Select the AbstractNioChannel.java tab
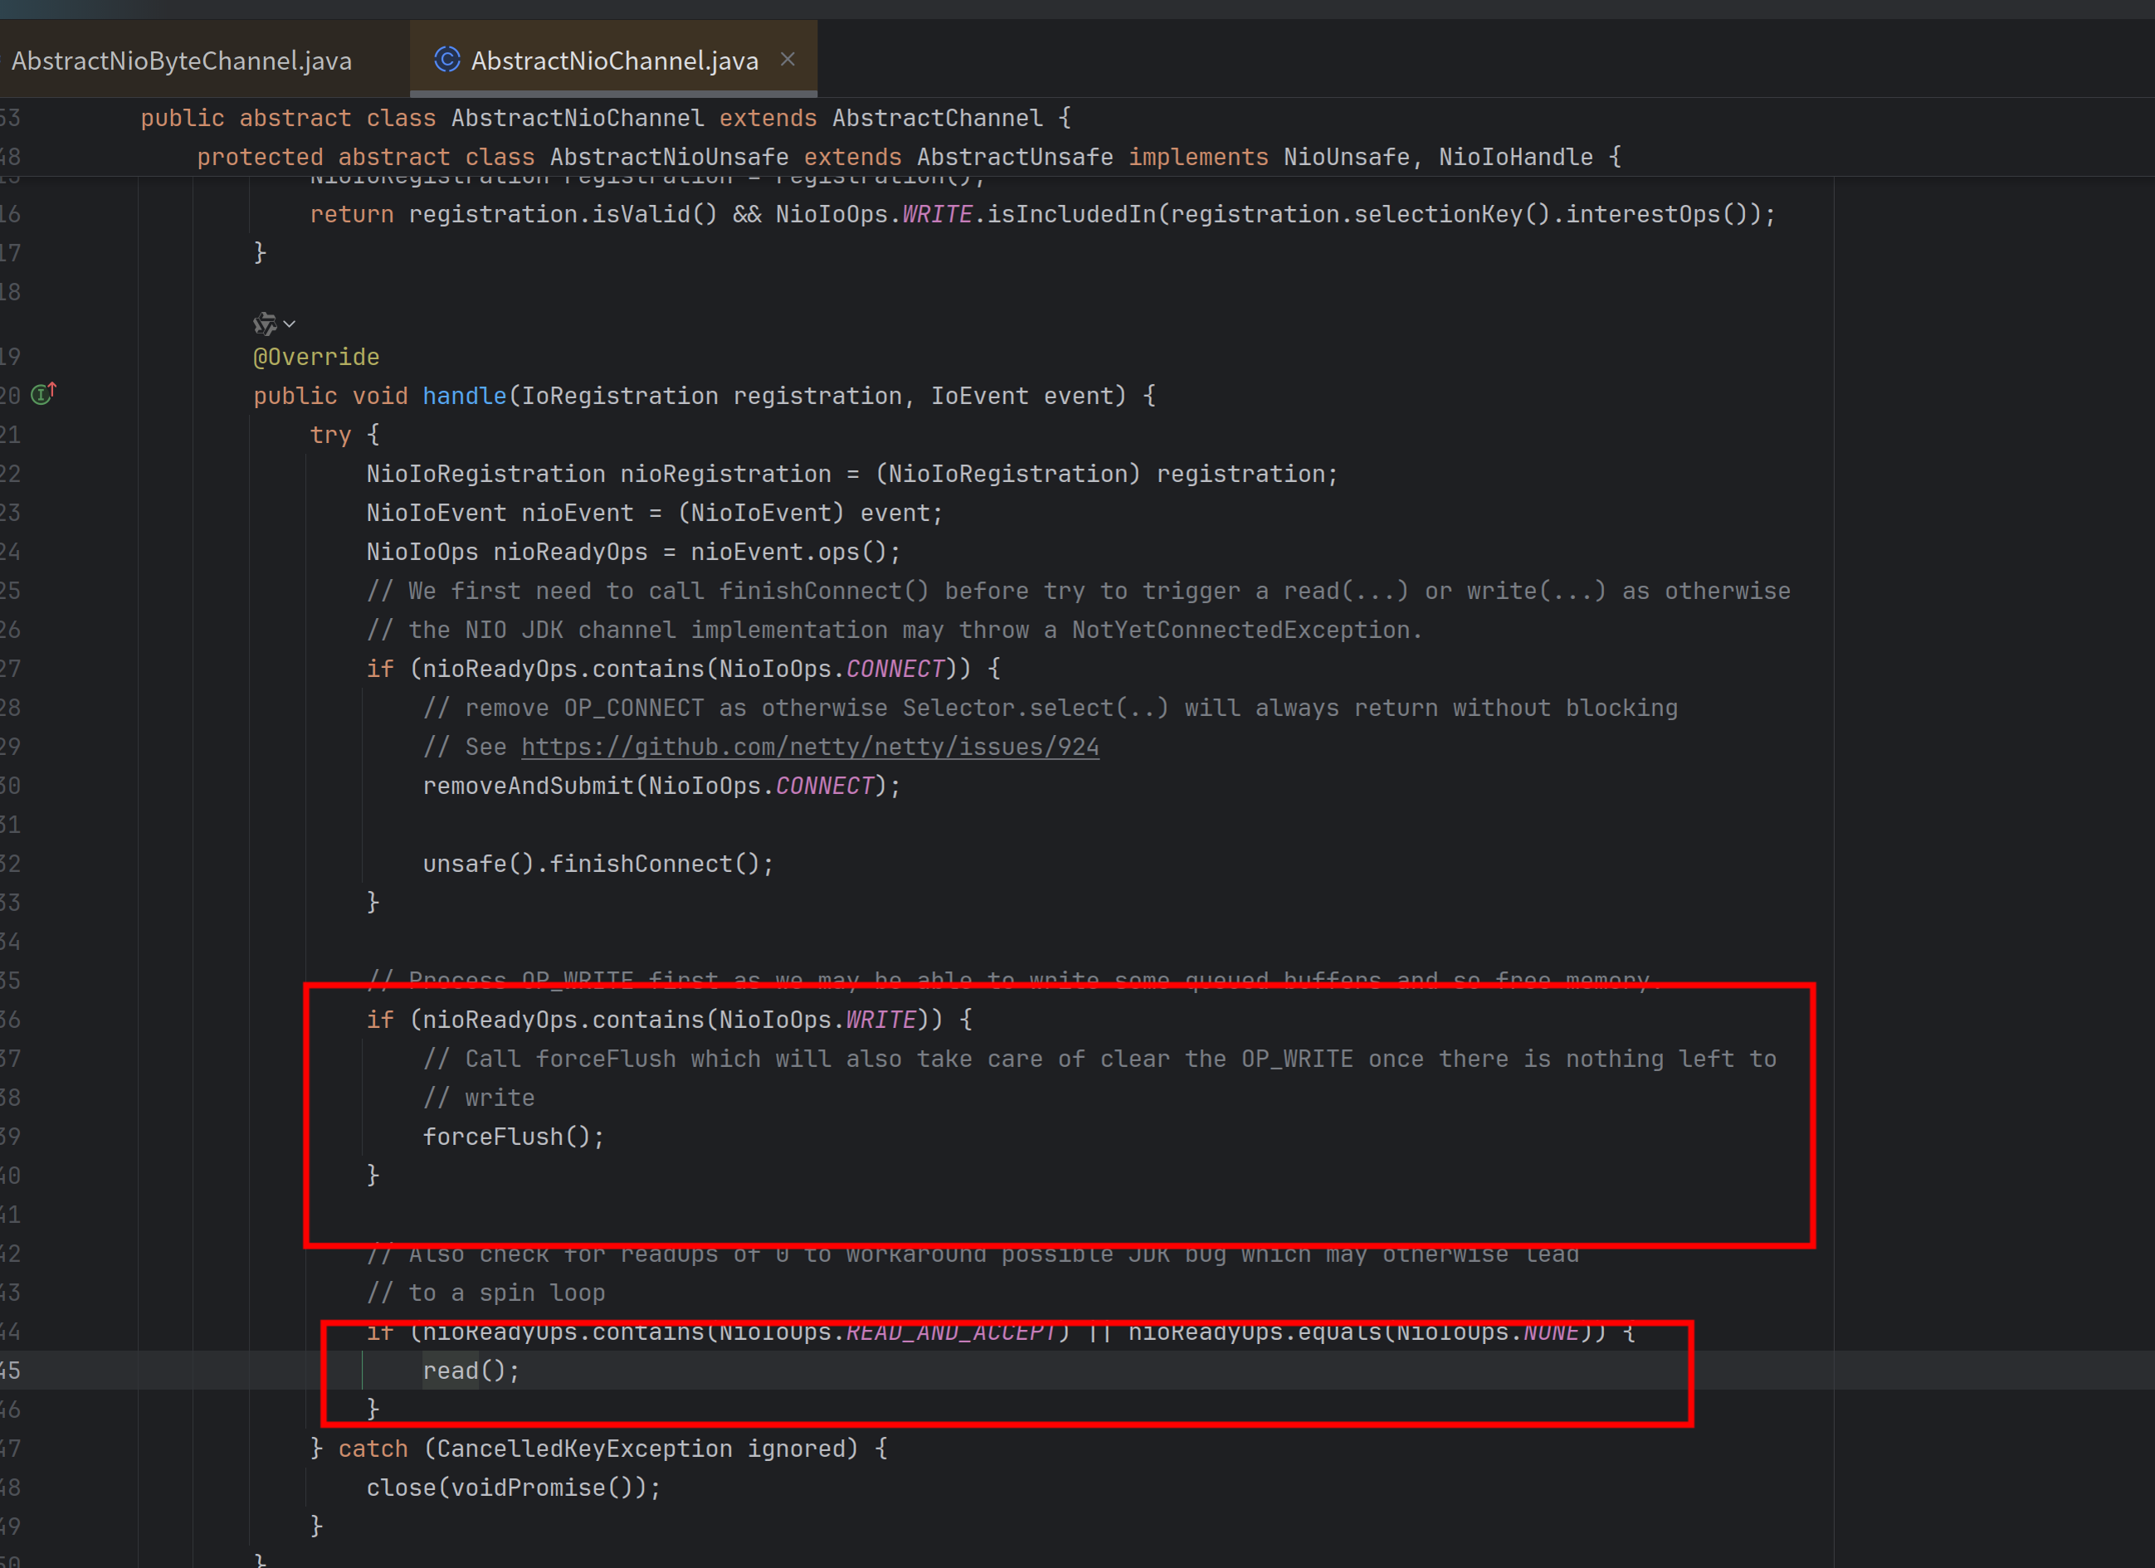 click(x=614, y=61)
